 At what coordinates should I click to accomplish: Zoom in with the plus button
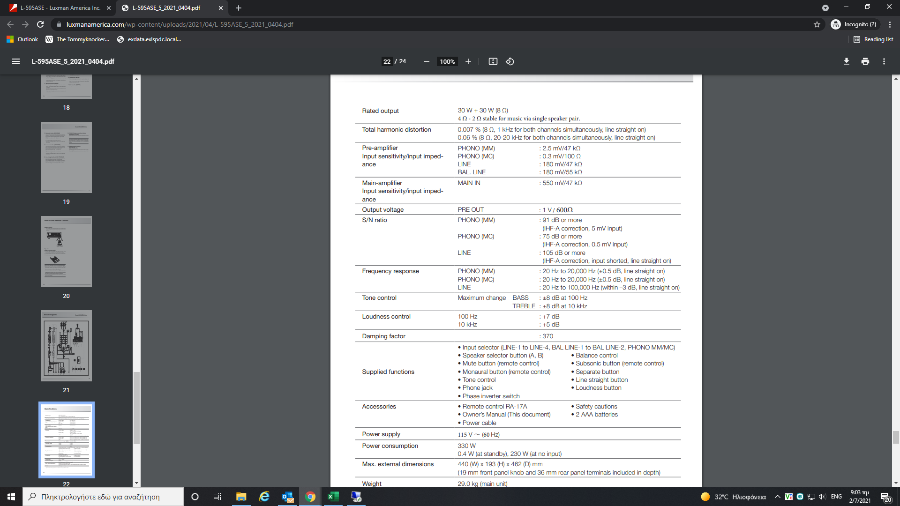468,61
